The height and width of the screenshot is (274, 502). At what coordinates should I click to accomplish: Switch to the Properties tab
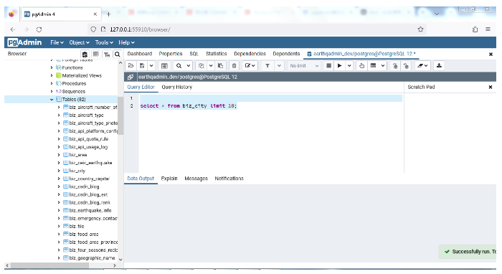pos(171,54)
